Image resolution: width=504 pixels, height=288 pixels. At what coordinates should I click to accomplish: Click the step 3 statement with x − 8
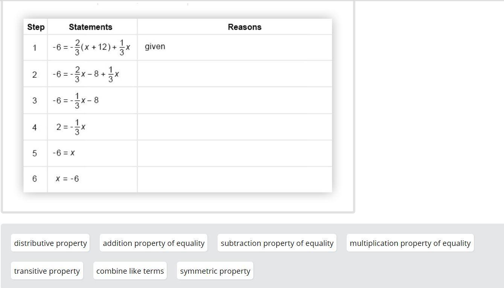76,100
